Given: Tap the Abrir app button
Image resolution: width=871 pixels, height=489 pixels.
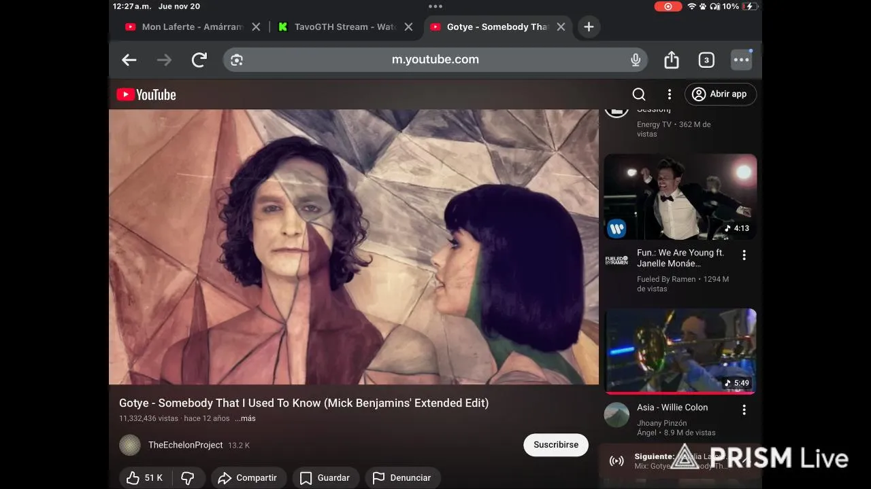Looking at the screenshot, I should coord(720,94).
